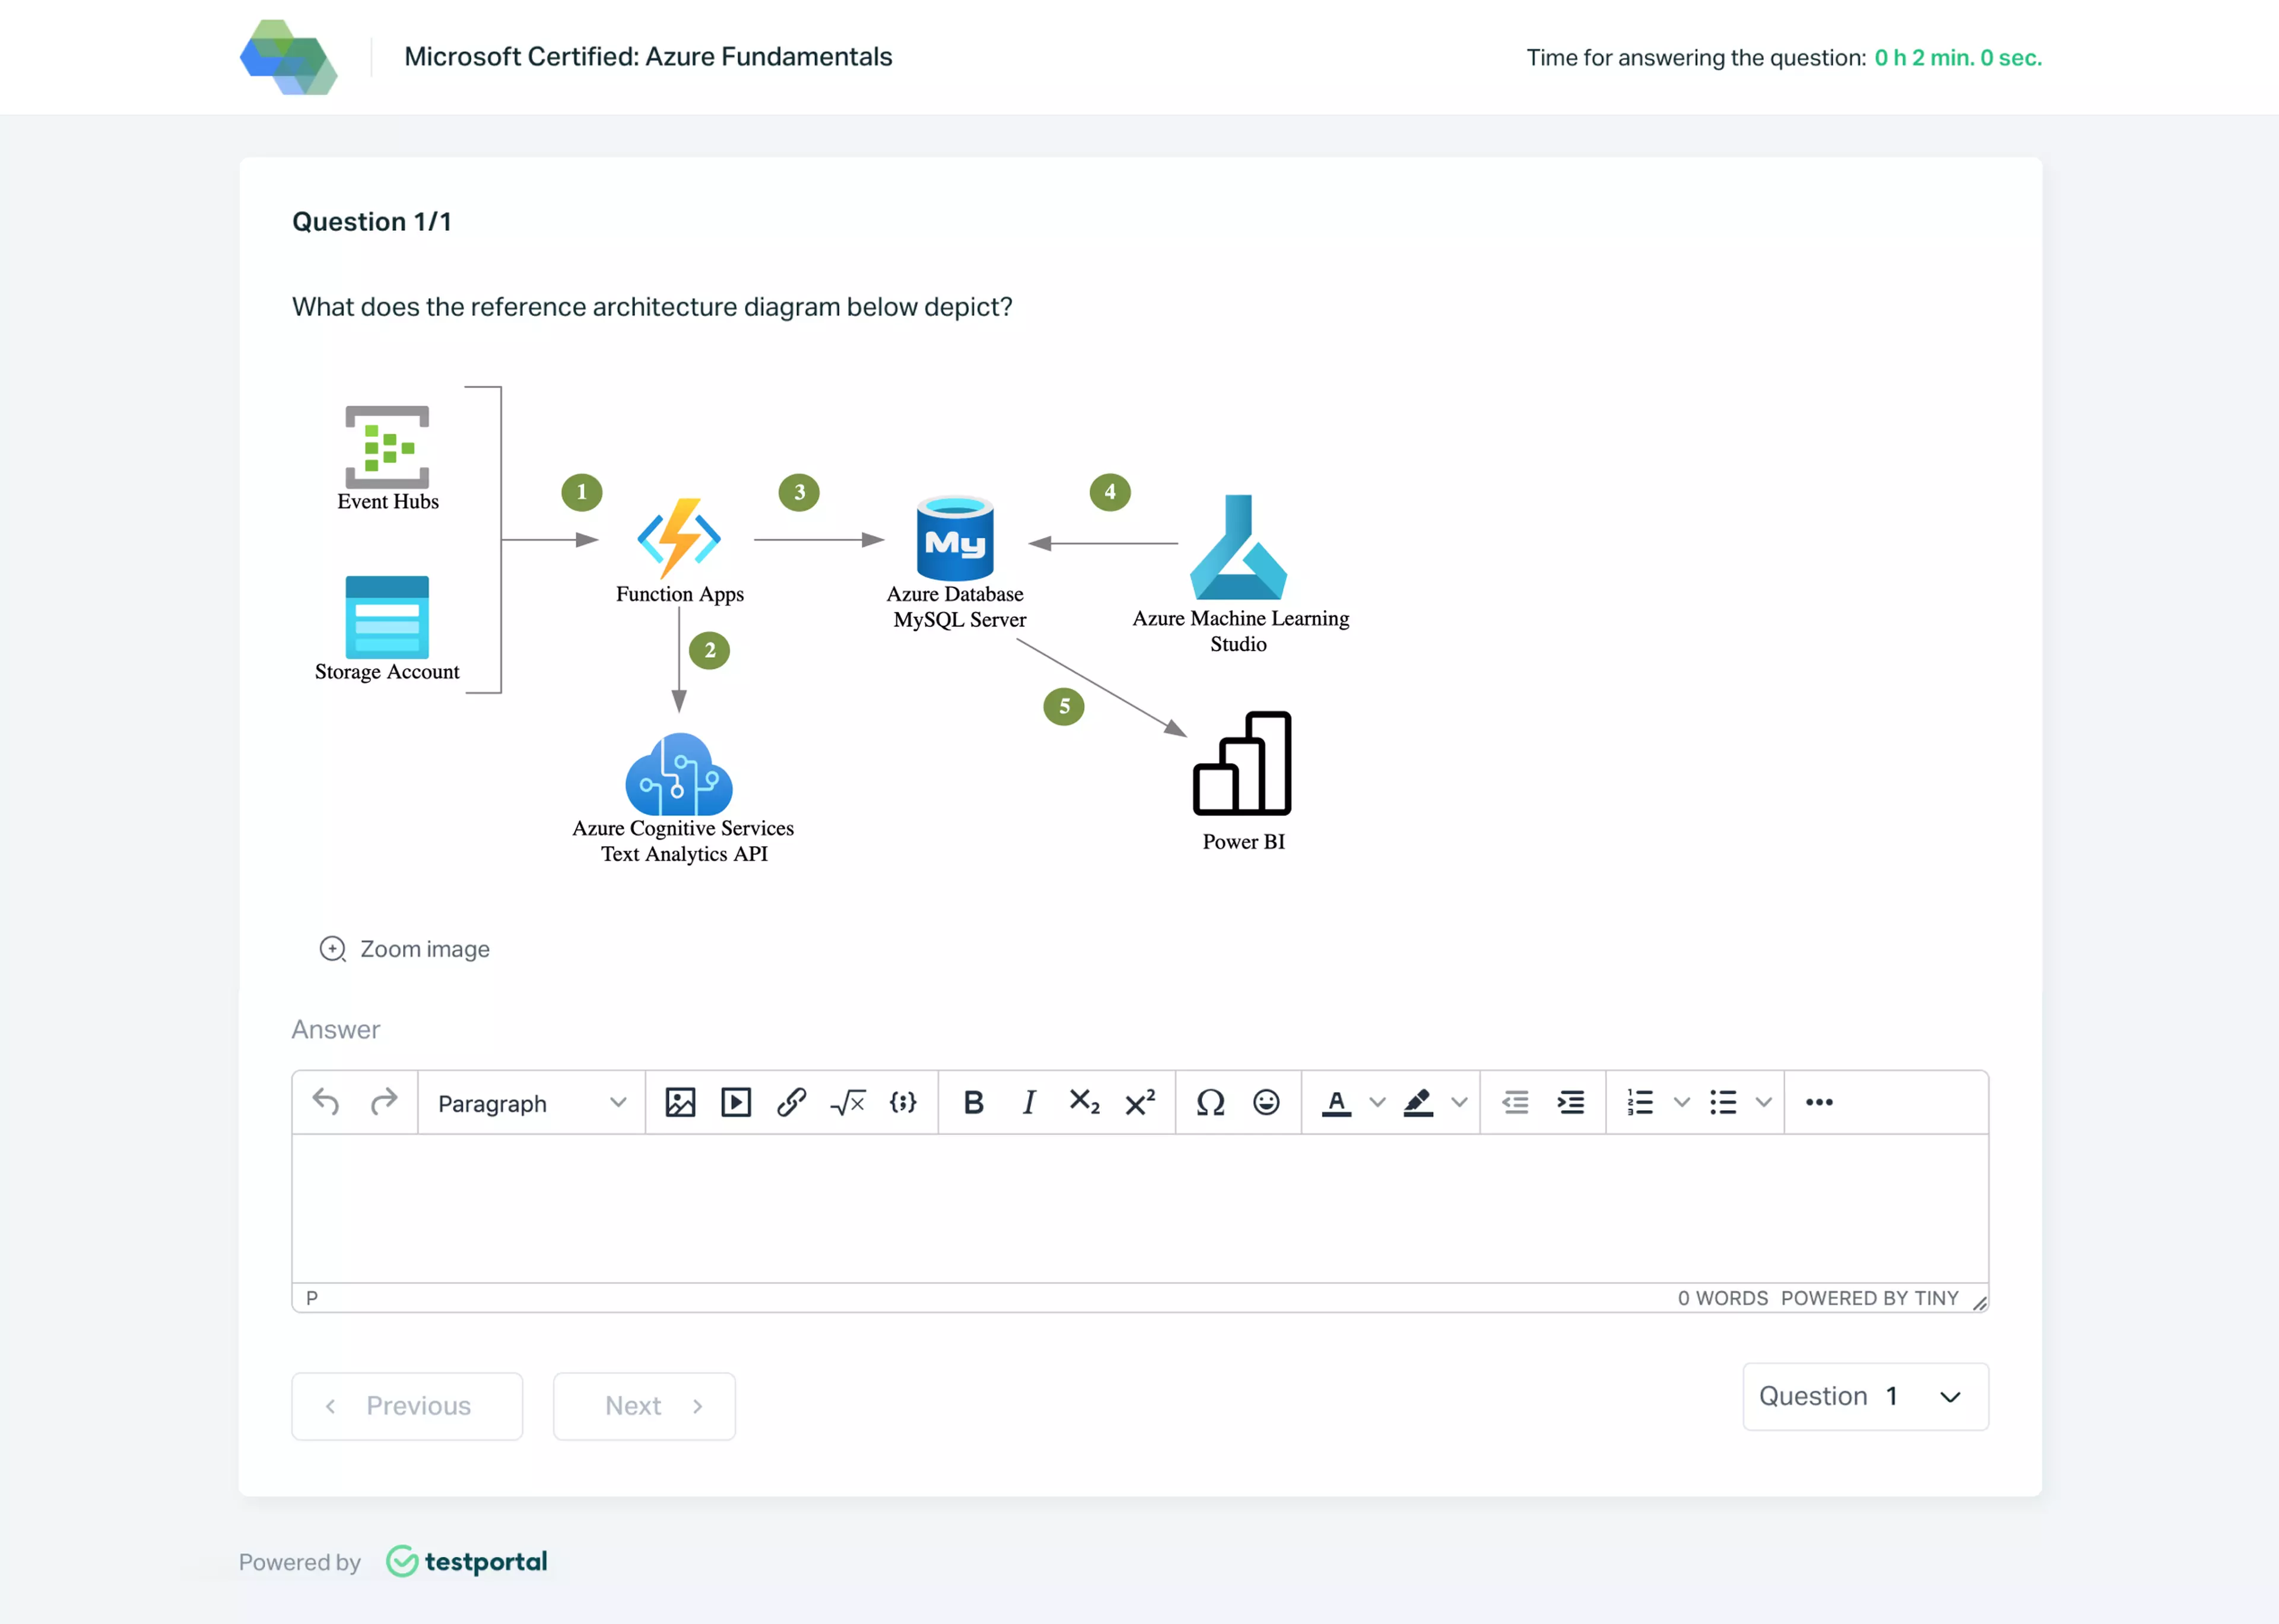
Task: Go to the Next question
Action: 644,1406
